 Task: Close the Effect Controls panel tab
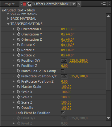pos(79,4)
